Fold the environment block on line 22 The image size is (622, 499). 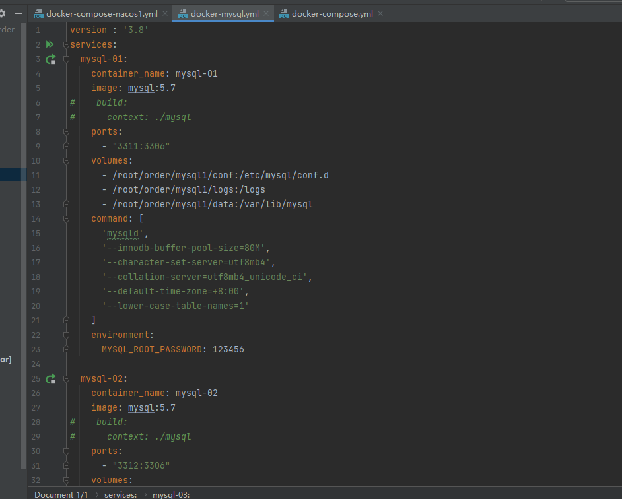coord(66,335)
